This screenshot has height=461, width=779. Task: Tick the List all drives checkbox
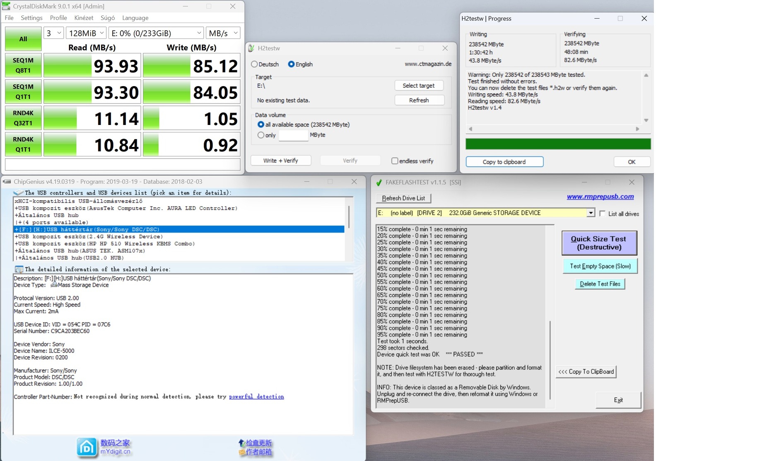tap(602, 214)
